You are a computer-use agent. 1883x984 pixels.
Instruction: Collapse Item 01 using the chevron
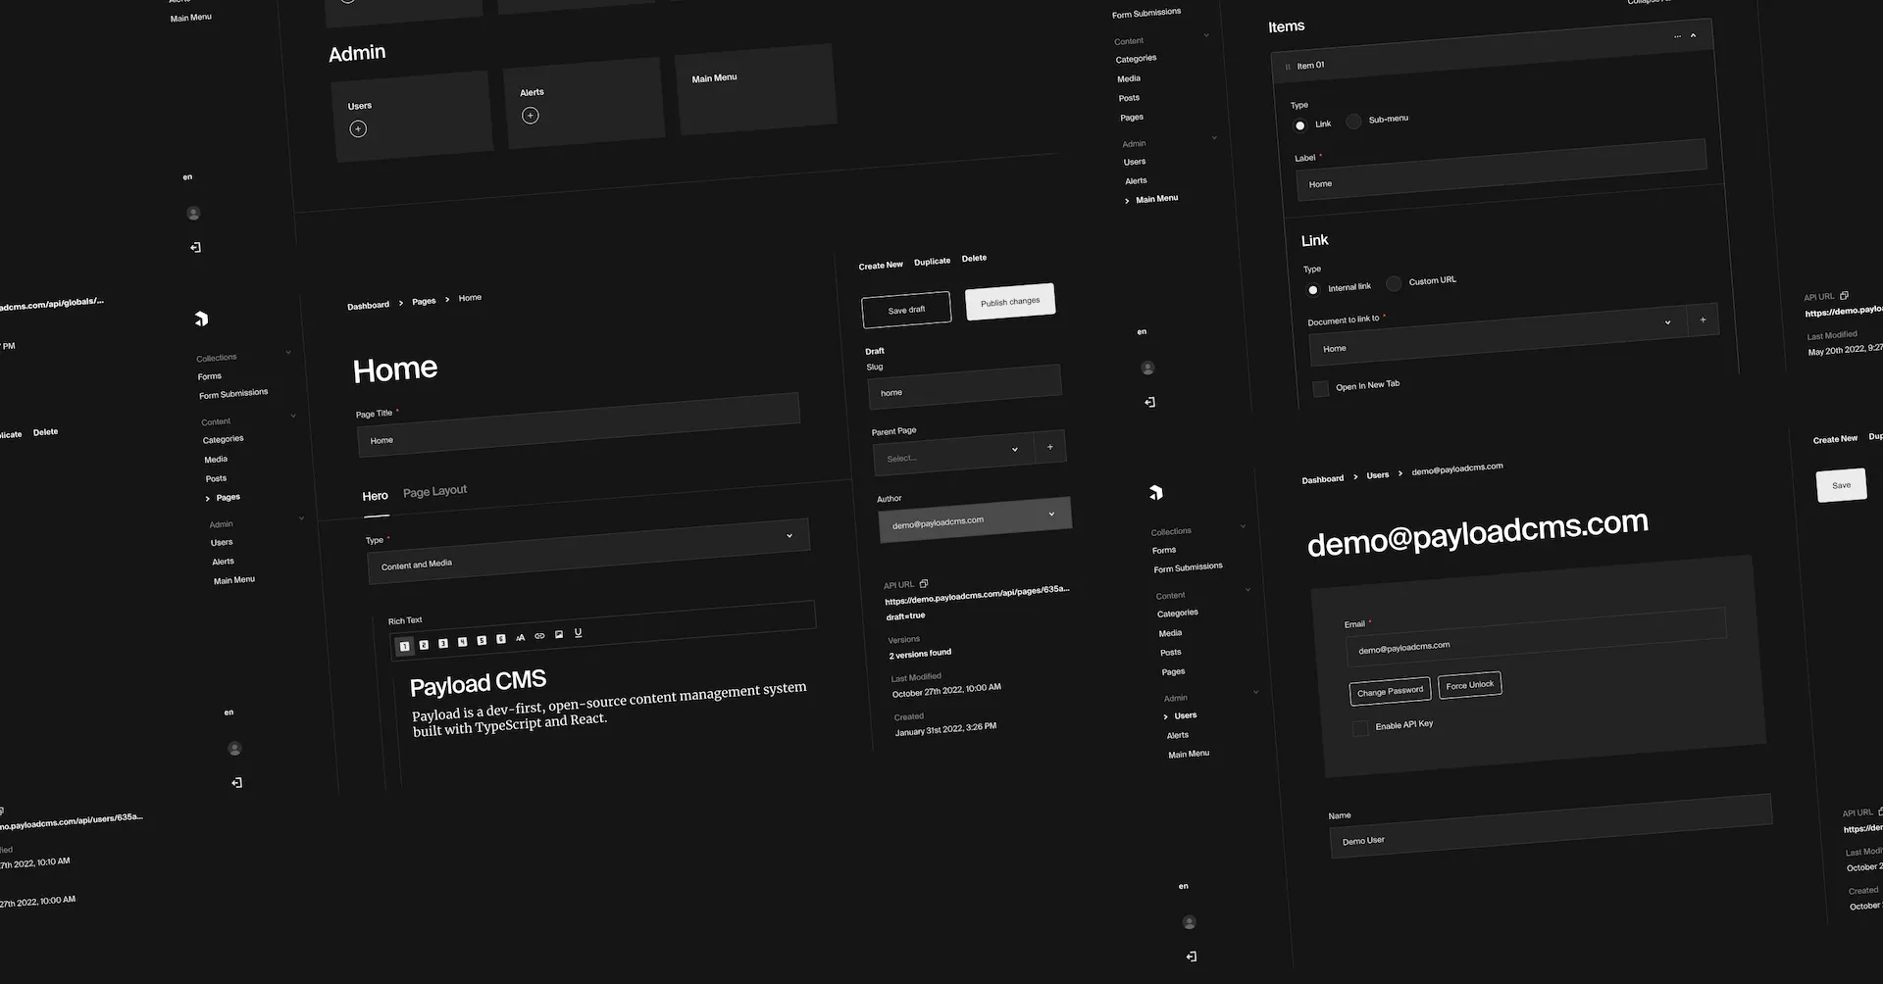pyautogui.click(x=1694, y=35)
